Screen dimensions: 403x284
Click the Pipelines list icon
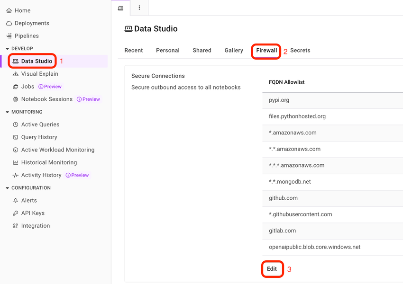tap(9, 36)
